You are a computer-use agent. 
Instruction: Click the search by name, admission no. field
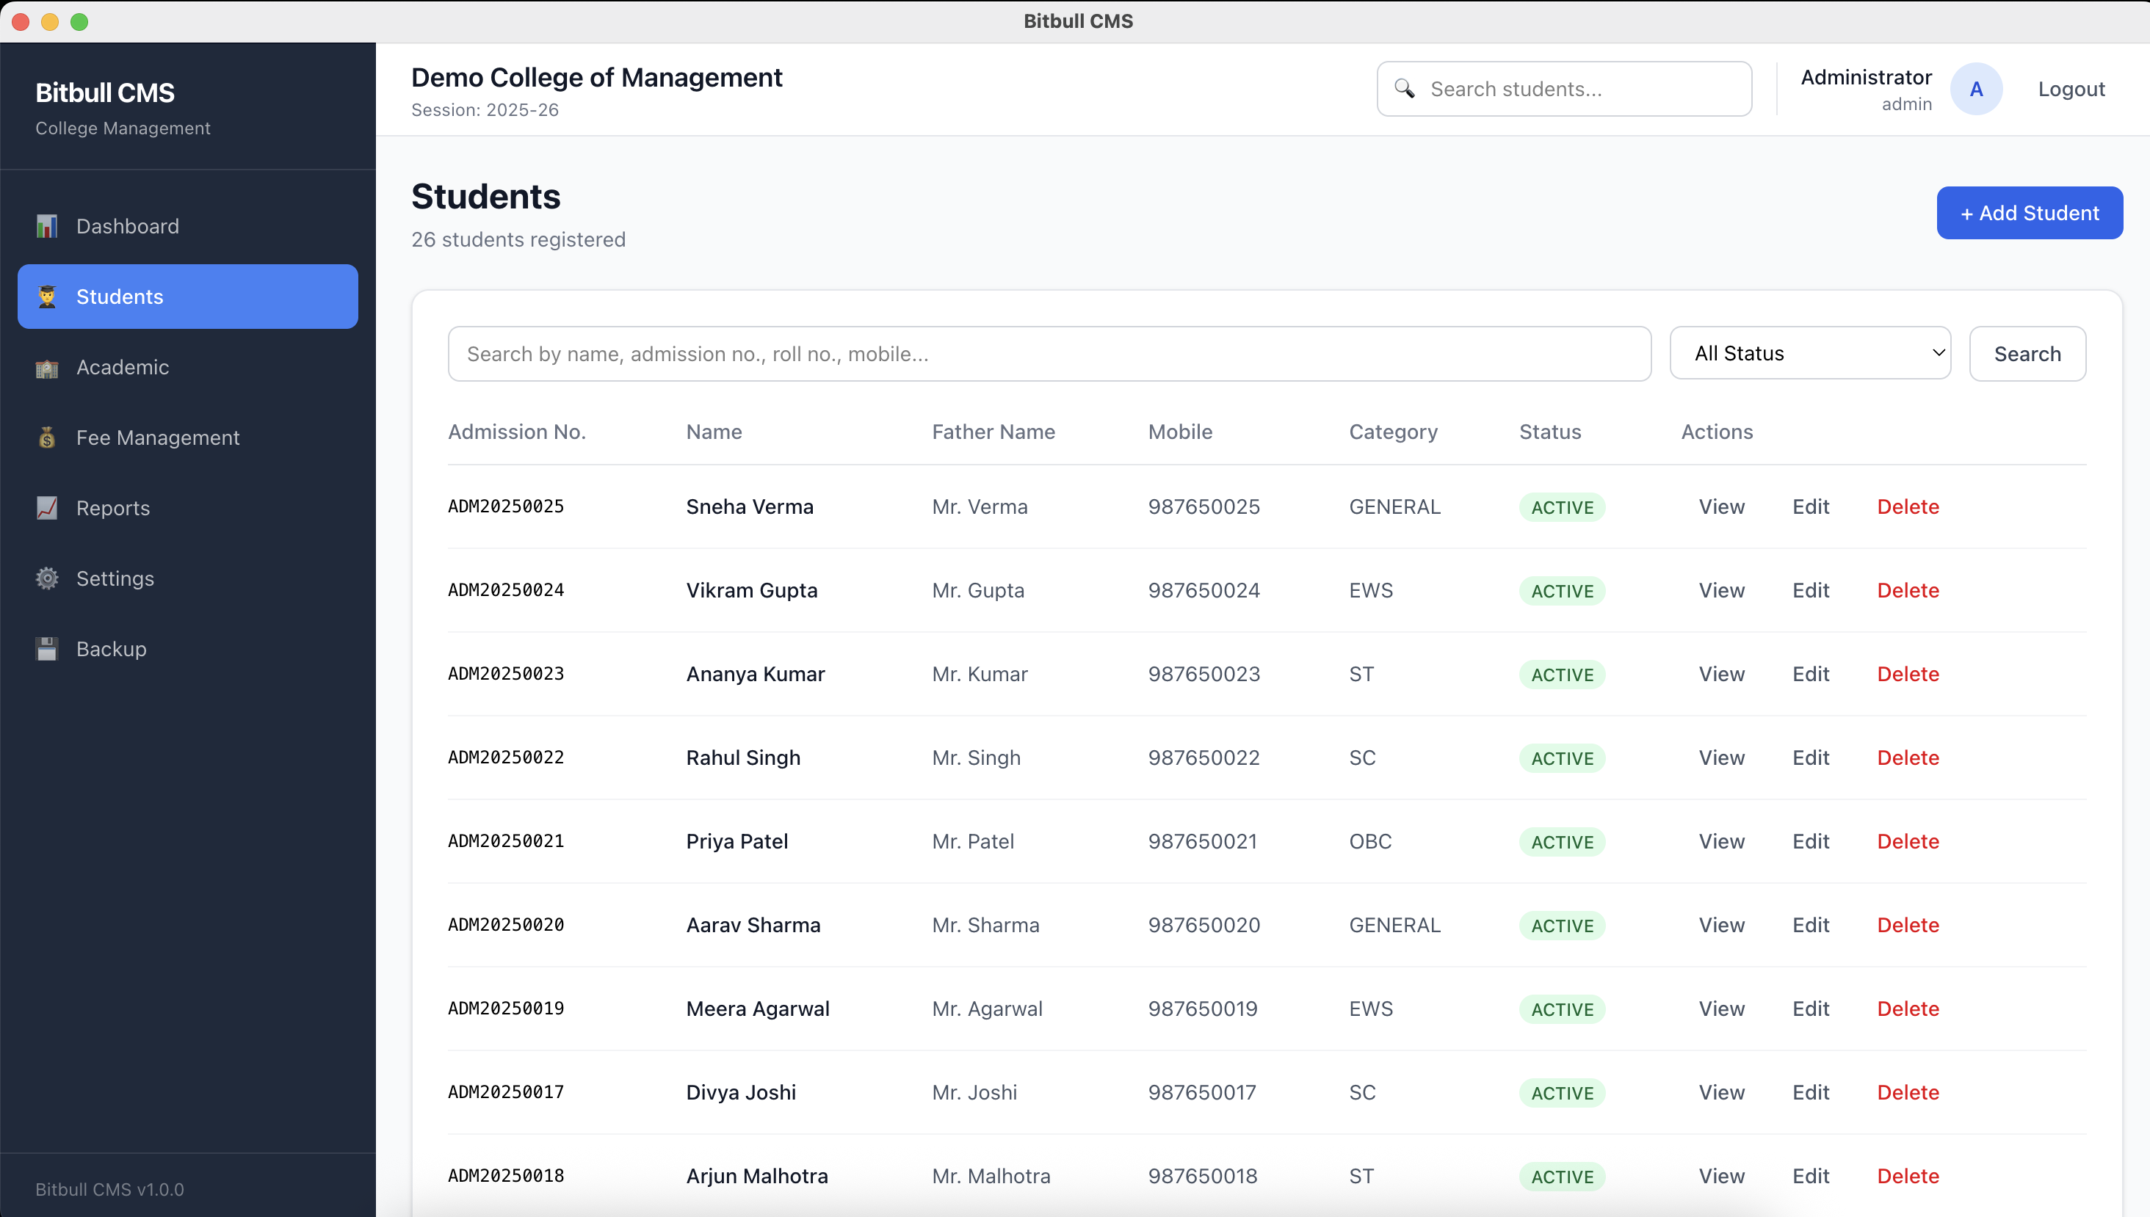click(x=1049, y=355)
